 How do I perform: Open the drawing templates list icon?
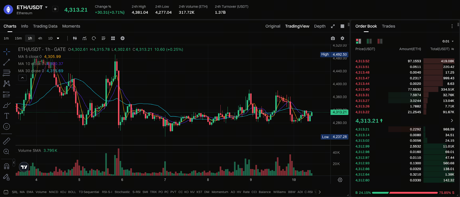(x=103, y=38)
